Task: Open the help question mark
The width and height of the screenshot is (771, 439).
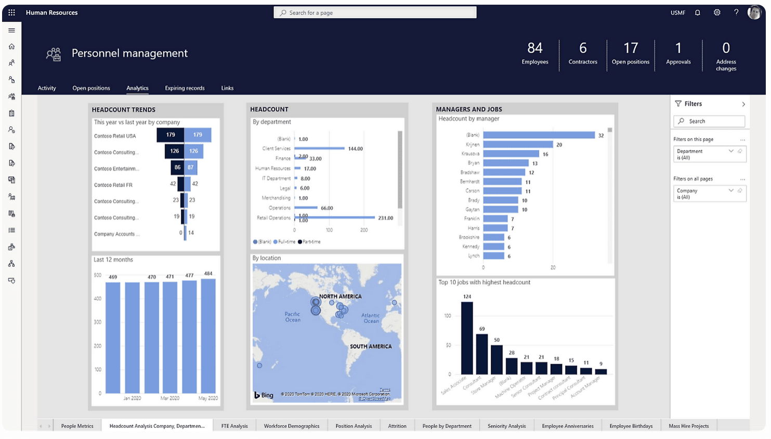Action: [736, 12]
